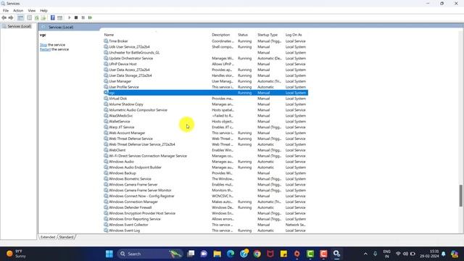Refresh the services list using toolbar icon
Image resolution: width=464 pixels, height=261 pixels.
coord(36,17)
